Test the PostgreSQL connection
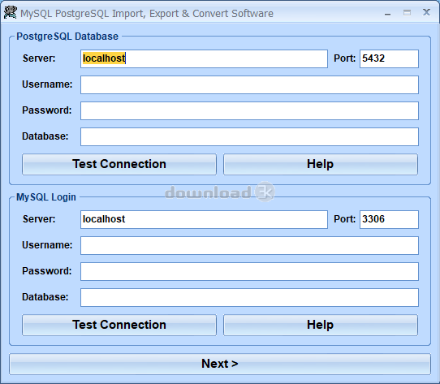 tap(119, 164)
